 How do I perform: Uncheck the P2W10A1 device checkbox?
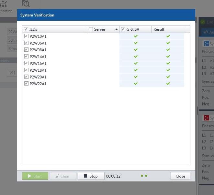(26, 36)
